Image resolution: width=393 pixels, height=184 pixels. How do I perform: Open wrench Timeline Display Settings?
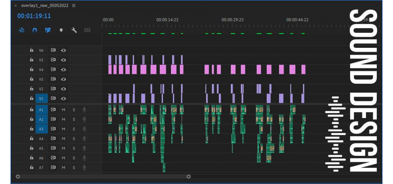pos(74,30)
